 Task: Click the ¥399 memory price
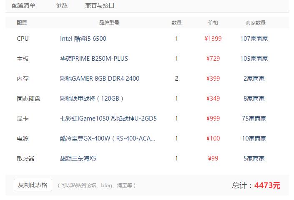coord(213,79)
